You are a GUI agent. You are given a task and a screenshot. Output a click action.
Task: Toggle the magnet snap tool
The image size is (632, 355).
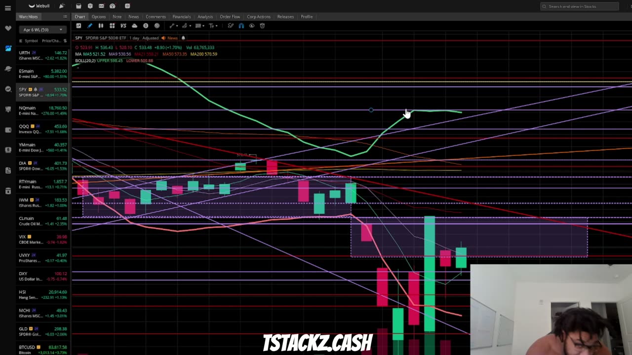241,26
